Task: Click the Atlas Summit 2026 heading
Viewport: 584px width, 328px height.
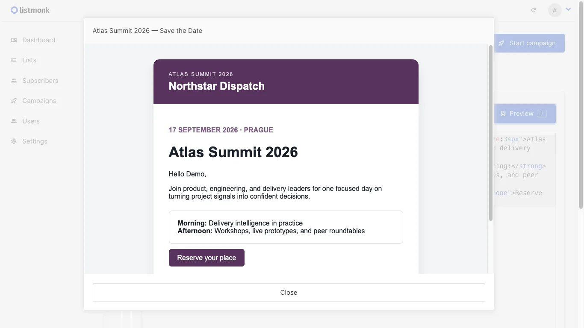Action: pos(233,152)
